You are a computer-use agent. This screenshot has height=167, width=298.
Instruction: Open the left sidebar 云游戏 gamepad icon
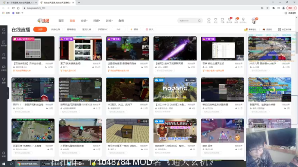(x=4, y=68)
